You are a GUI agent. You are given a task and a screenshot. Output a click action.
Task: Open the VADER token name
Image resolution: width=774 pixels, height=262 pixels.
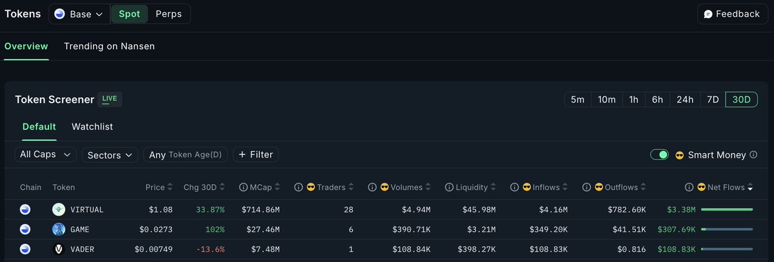pos(82,249)
